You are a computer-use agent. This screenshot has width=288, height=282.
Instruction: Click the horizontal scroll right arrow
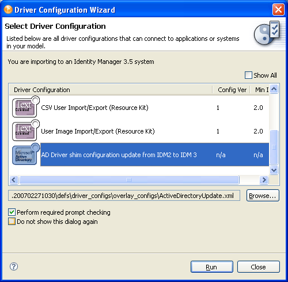264,180
